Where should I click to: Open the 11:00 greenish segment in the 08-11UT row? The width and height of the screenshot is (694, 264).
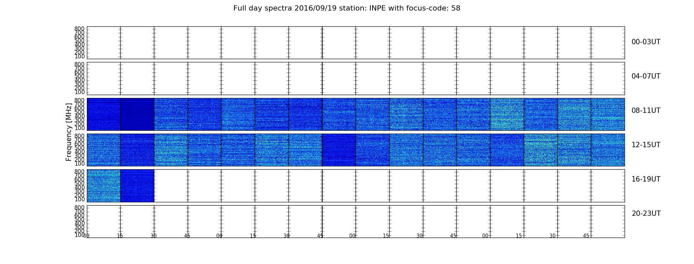click(x=507, y=114)
